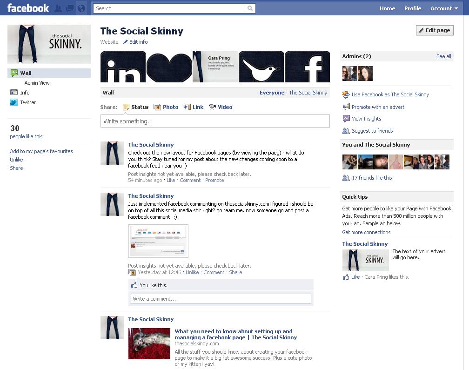This screenshot has height=370, width=469.
Task: Click the Photo share icon
Action: [157, 107]
